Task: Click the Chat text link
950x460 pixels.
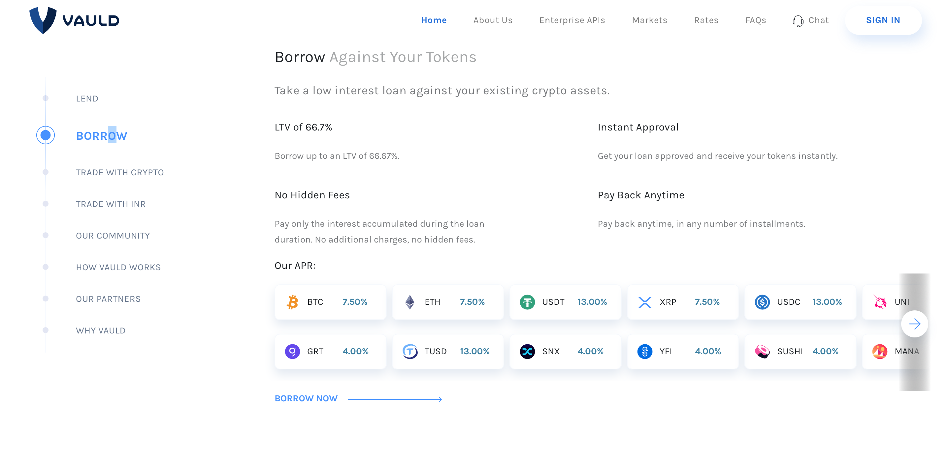Action: [x=818, y=20]
